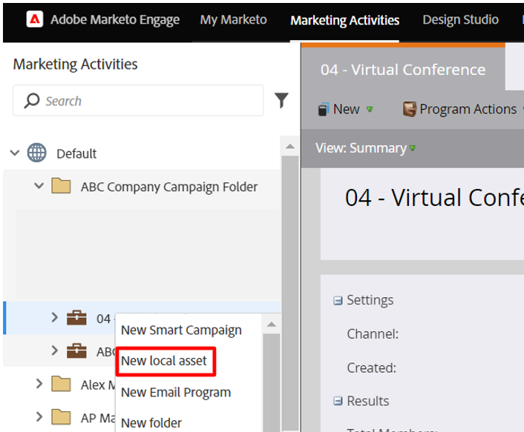
Task: Open the tree filter funnel icon
Action: point(281,100)
